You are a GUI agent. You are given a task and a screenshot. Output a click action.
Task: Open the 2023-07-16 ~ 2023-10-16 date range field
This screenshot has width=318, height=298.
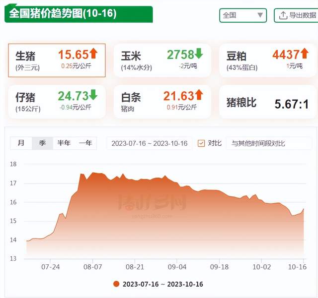click(149, 143)
